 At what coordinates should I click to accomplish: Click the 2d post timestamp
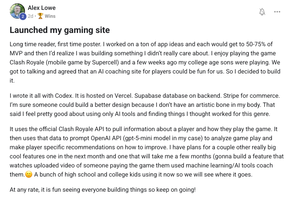[31, 16]
